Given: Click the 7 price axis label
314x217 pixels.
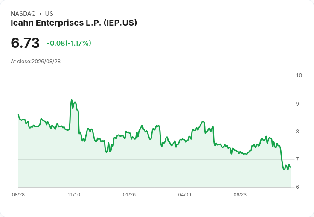Looking at the screenshot, I should [297, 159].
